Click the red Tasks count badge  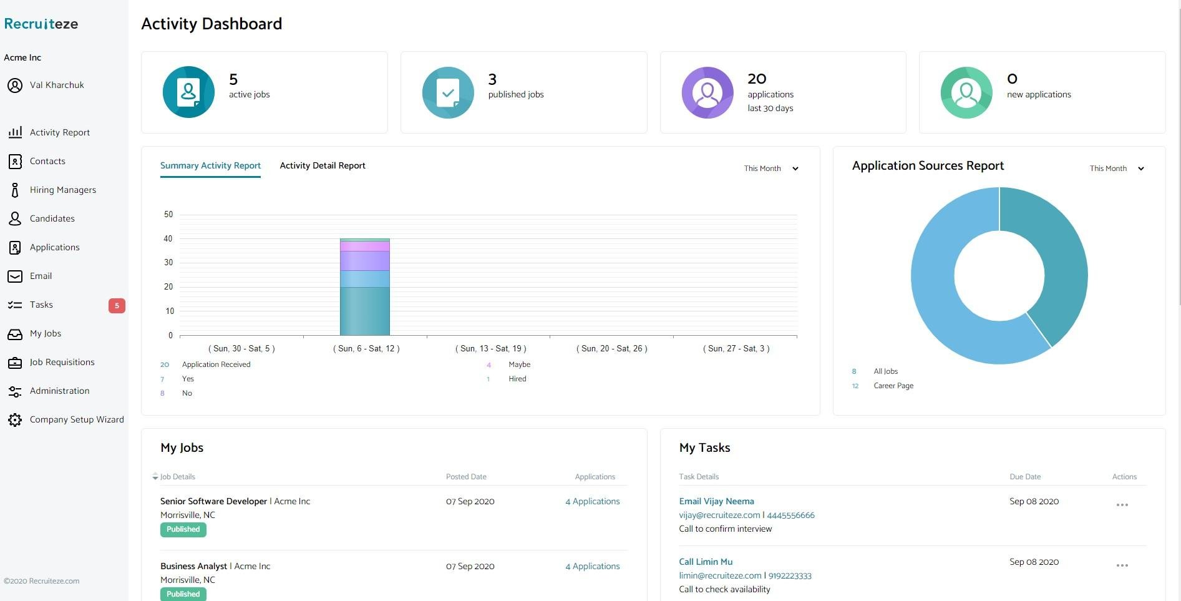pyautogui.click(x=117, y=305)
